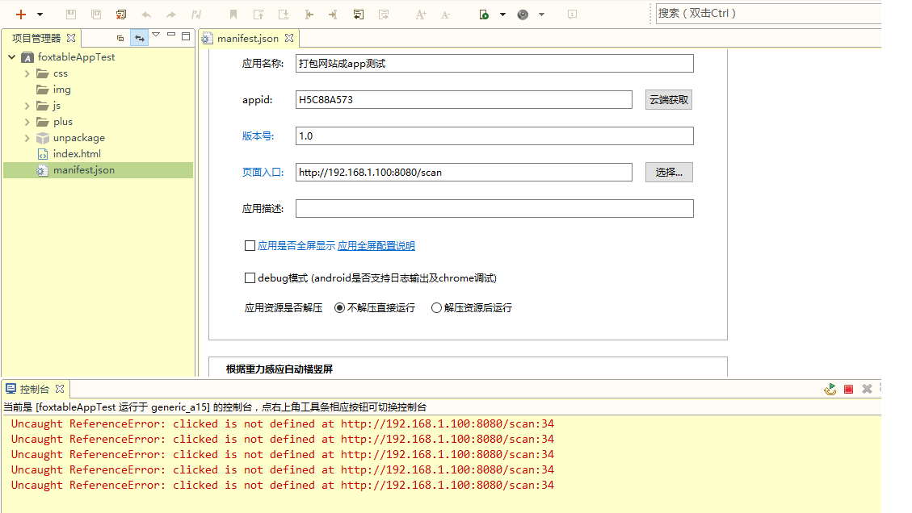This screenshot has height=513, width=912.
Task: Collapse the foxtableAppTest project node
Action: coord(11,57)
